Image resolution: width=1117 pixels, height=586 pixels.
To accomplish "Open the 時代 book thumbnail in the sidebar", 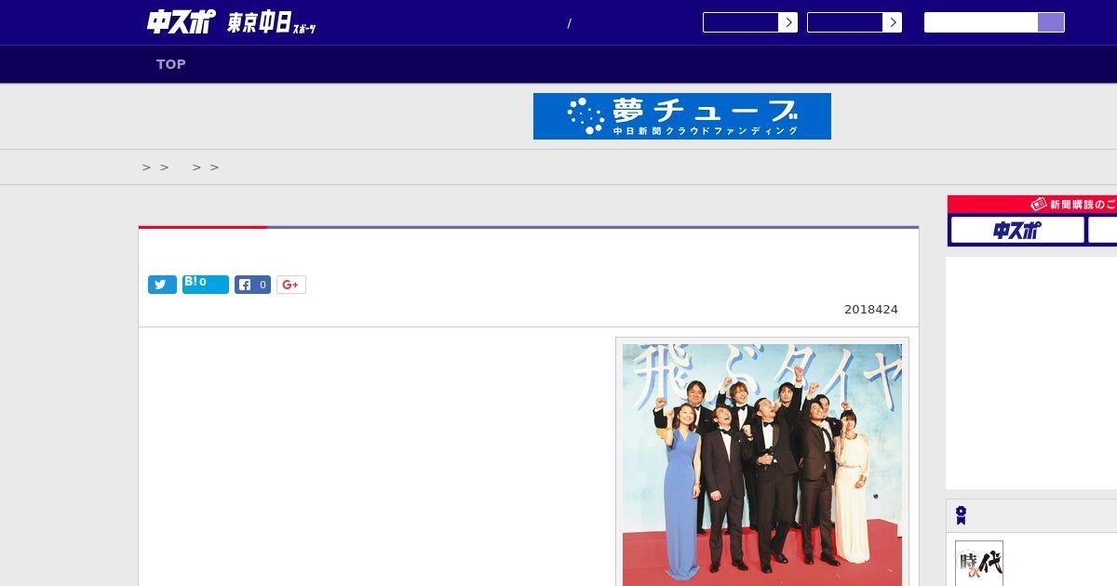I will (979, 564).
